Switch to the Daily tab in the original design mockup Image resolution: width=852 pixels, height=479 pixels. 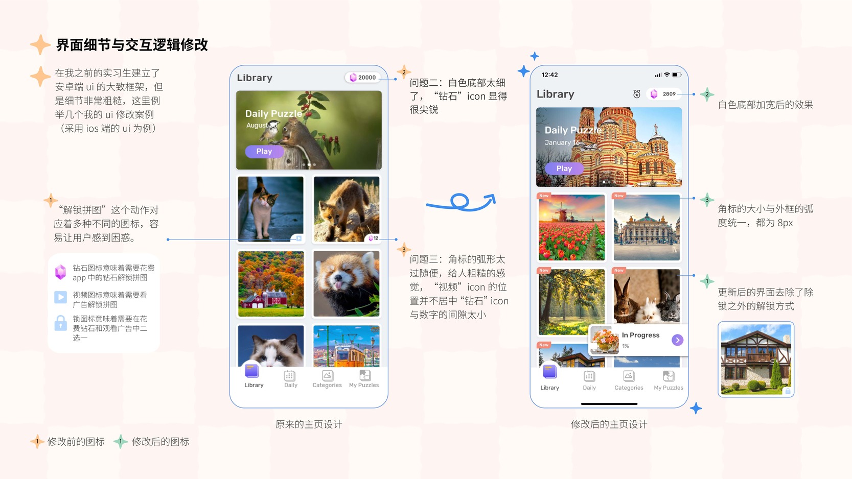click(x=290, y=379)
